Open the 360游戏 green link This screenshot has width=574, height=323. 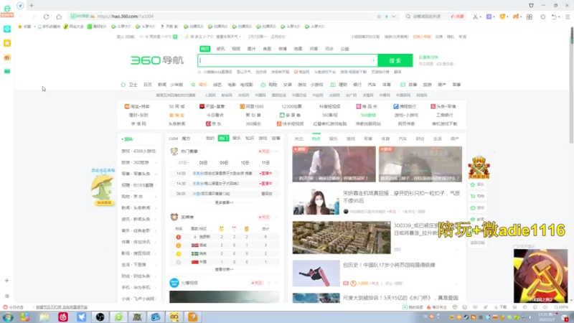click(x=368, y=115)
